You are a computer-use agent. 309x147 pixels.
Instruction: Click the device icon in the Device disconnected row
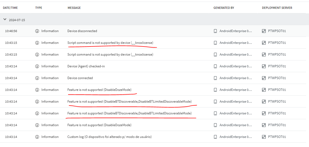tap(215, 31)
